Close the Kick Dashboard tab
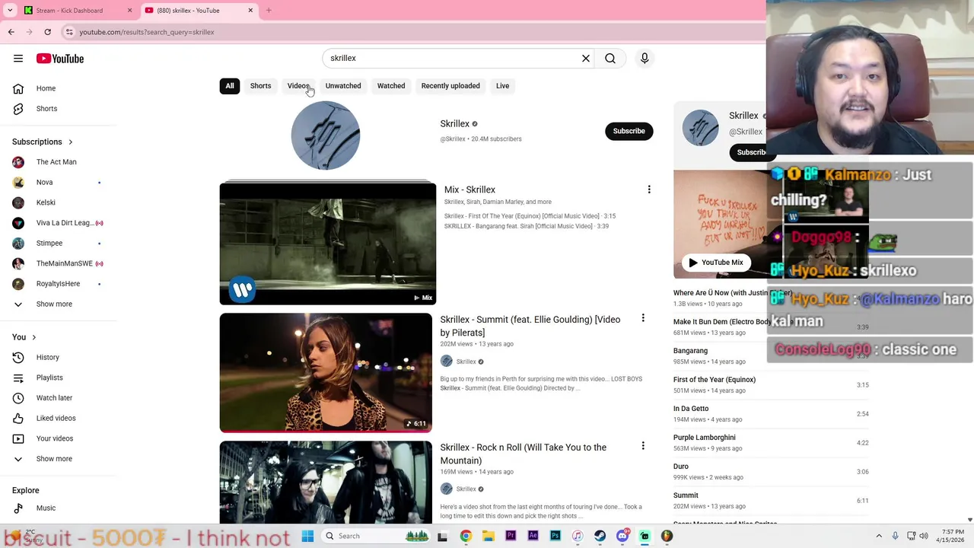 click(129, 11)
